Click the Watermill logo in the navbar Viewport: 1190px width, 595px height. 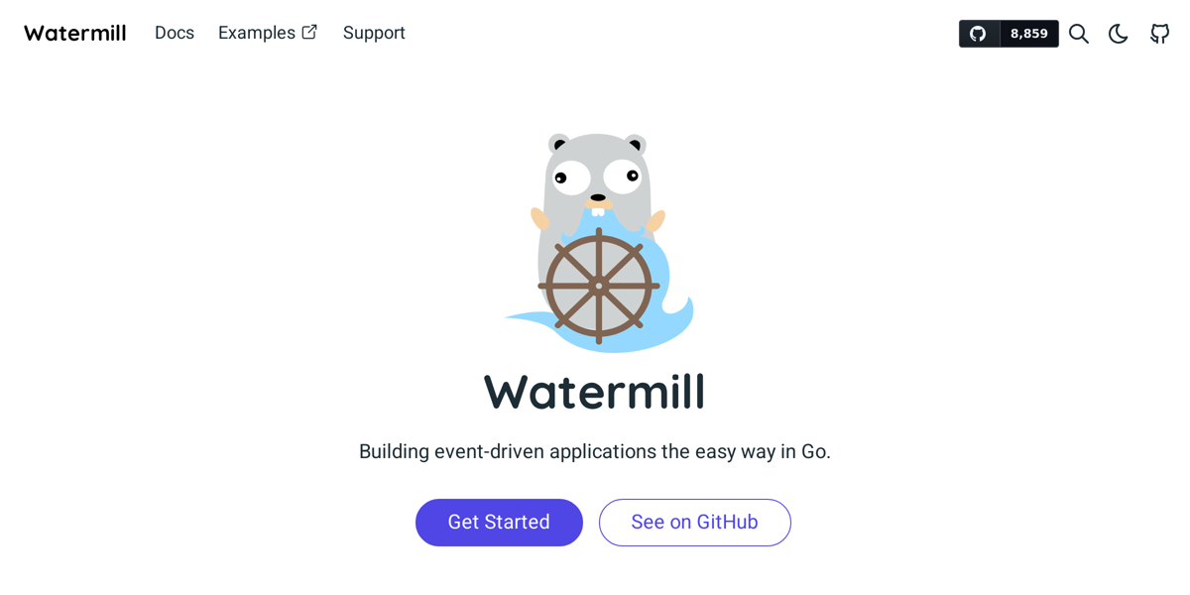(75, 33)
